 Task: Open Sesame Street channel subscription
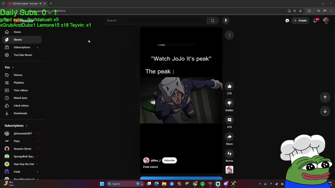click(22, 149)
